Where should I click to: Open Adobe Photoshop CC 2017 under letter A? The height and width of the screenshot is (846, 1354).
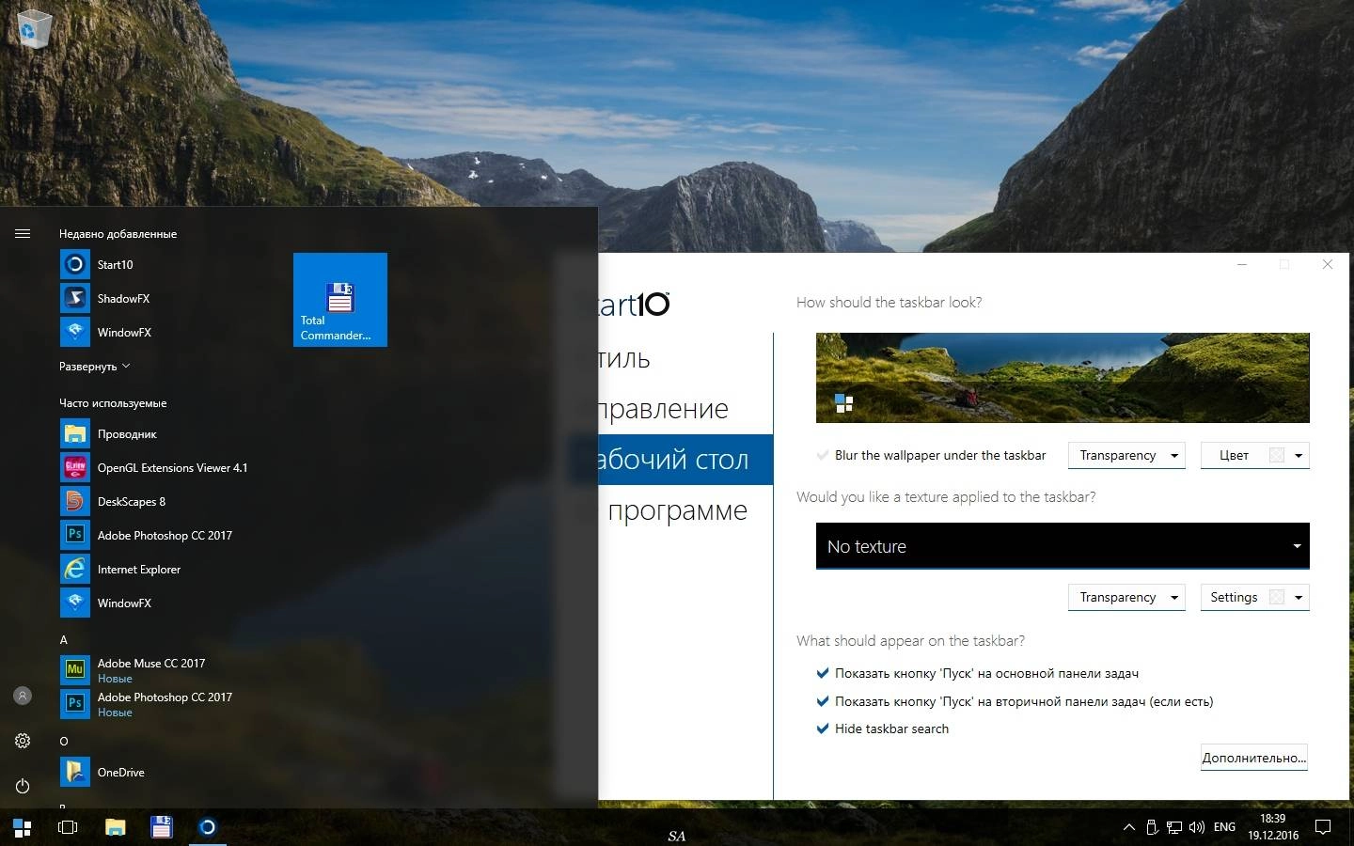146,704
